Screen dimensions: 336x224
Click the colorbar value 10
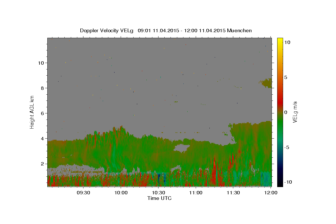pos(287,42)
